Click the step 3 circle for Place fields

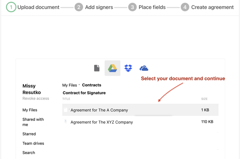tap(132, 7)
